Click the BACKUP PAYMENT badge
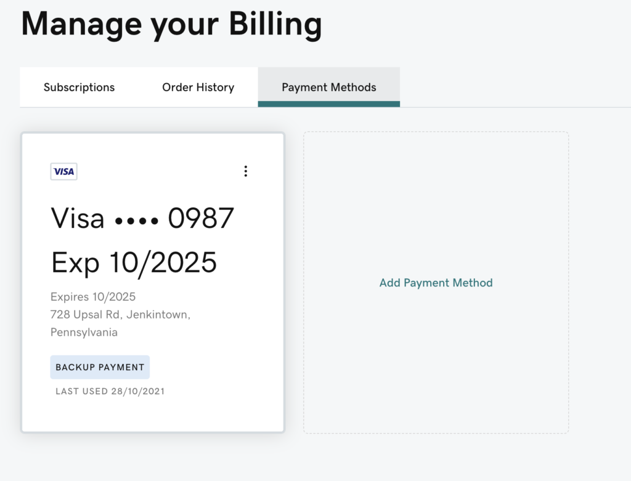Viewport: 631px width, 481px height. 100,367
